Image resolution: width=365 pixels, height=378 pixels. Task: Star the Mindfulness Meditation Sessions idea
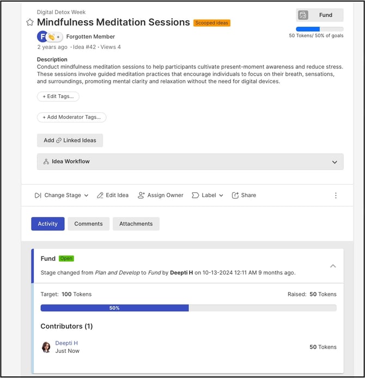coord(30,22)
